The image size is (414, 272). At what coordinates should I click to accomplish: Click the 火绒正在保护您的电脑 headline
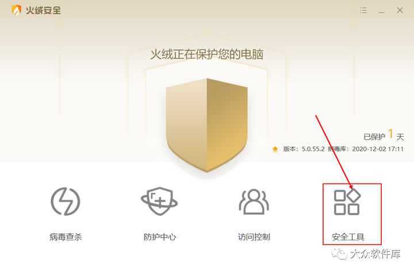point(207,55)
